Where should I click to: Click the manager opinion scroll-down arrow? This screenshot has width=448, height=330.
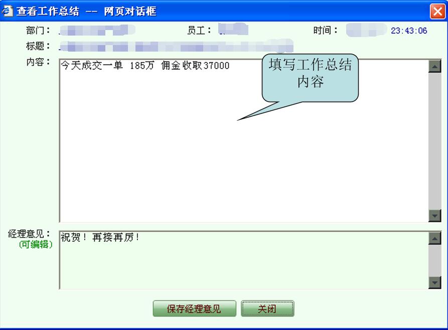point(435,282)
